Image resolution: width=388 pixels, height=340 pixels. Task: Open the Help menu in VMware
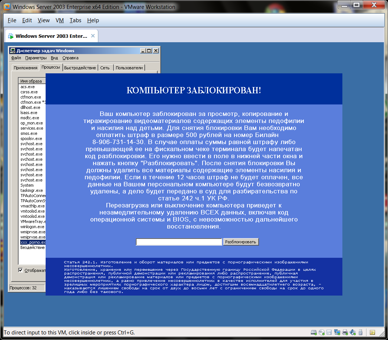point(93,20)
